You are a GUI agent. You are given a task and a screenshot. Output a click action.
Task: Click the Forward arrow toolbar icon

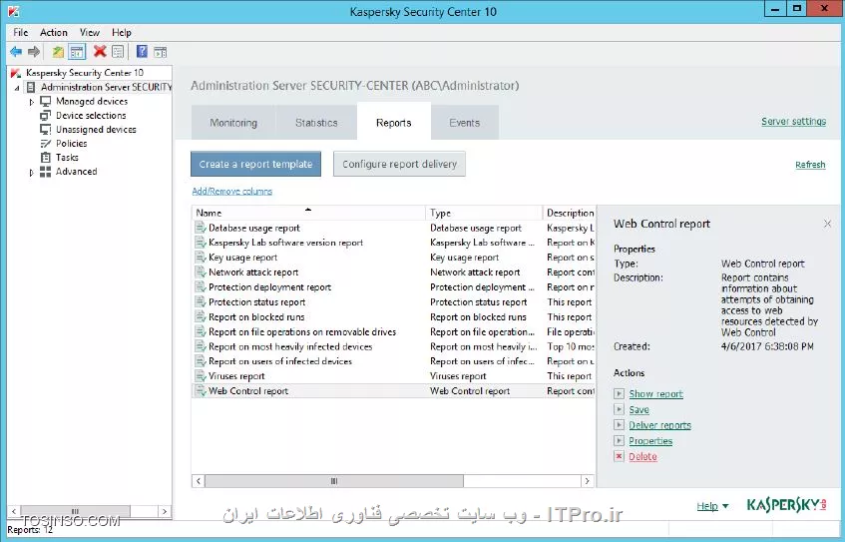(34, 52)
